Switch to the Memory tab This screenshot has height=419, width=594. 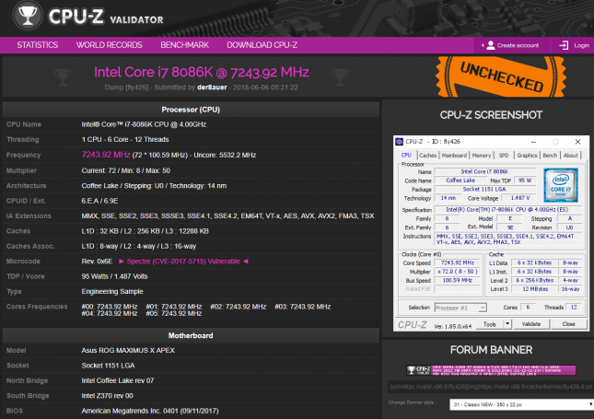(x=481, y=156)
